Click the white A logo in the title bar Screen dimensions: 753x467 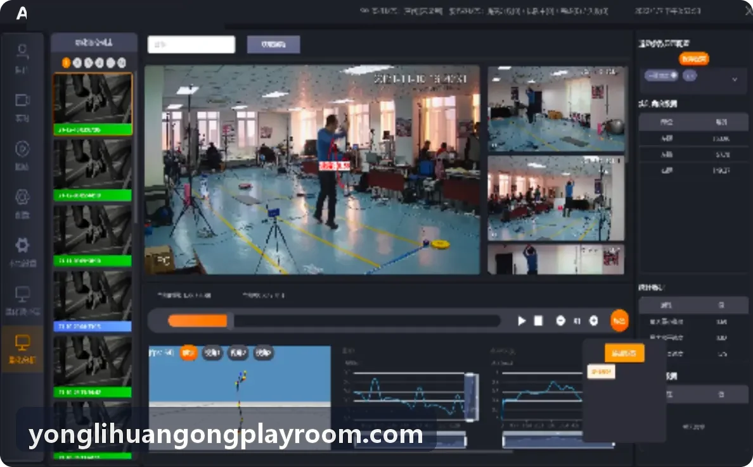(22, 13)
